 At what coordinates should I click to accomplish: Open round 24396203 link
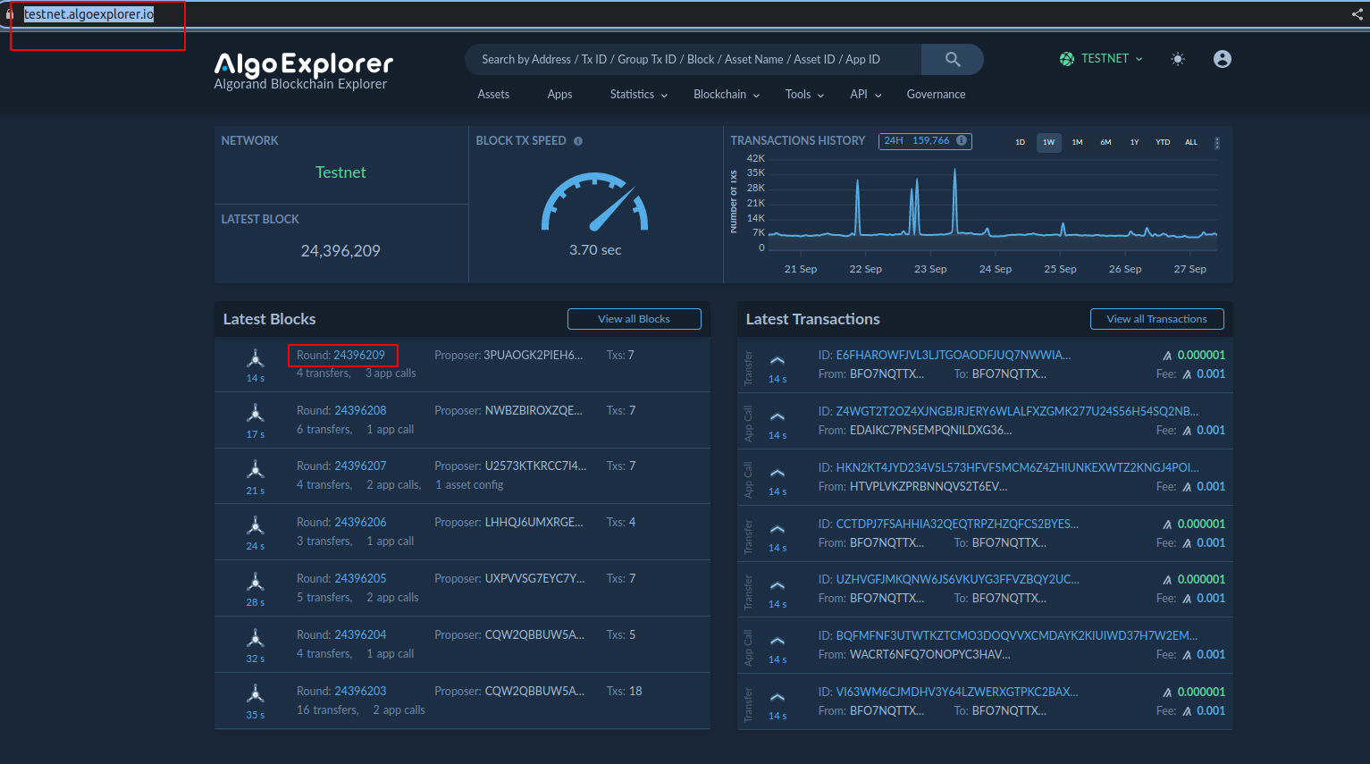pos(360,692)
